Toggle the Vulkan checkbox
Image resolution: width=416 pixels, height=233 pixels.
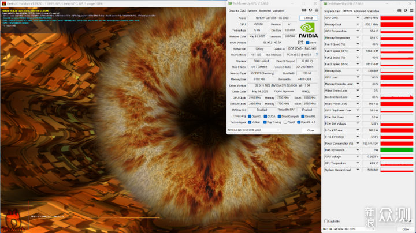coord(250,122)
